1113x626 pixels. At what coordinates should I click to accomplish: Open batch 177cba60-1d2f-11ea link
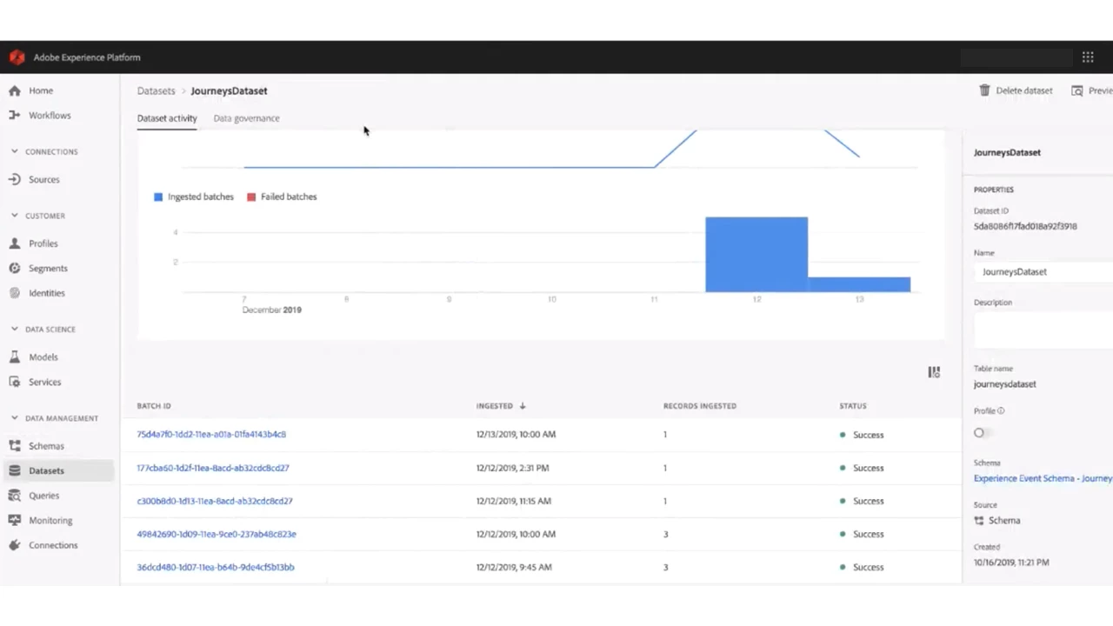pyautogui.click(x=213, y=468)
